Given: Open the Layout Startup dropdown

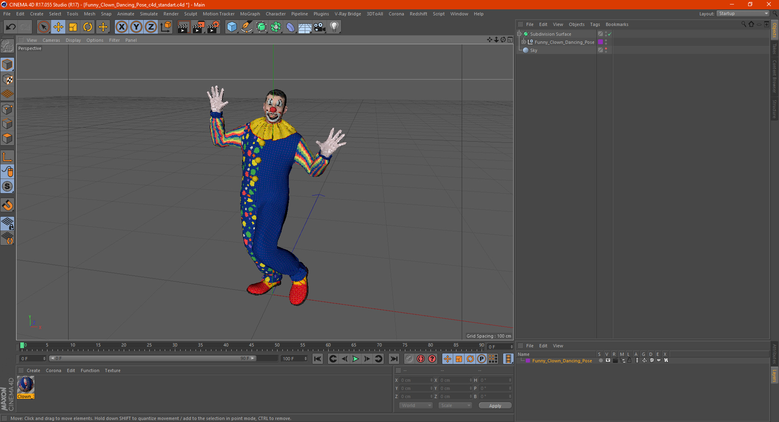Looking at the screenshot, I should coord(743,13).
